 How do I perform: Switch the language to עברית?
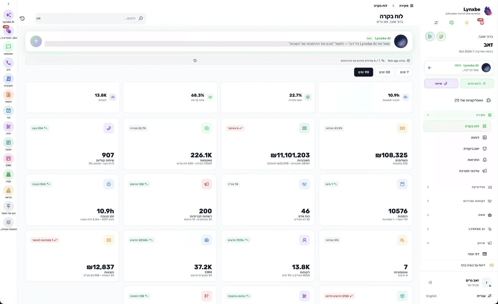coord(481,296)
